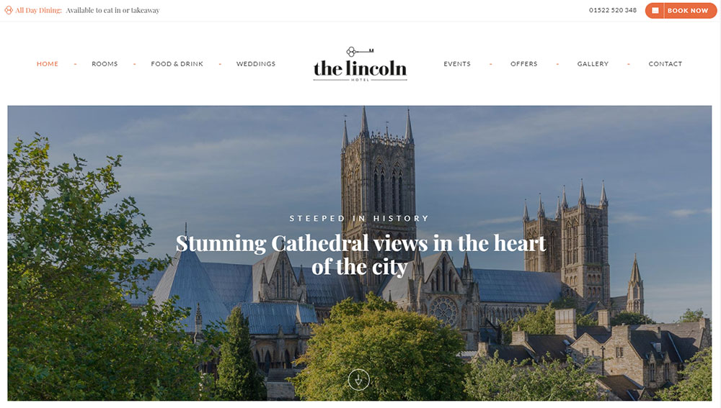Screen dimensions: 721x408
Task: Open the Events page
Action: click(x=457, y=64)
